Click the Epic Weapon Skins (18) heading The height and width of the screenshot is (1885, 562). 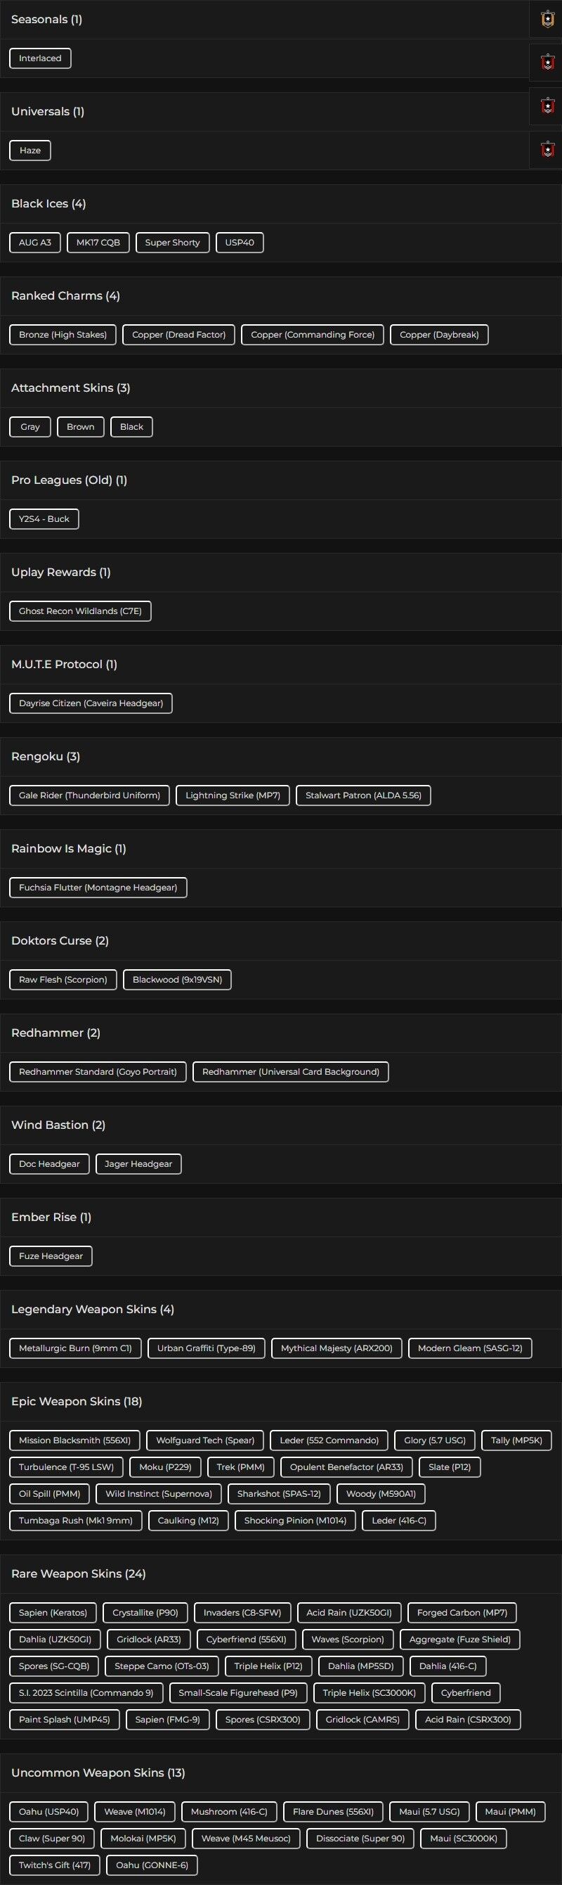tap(77, 1402)
